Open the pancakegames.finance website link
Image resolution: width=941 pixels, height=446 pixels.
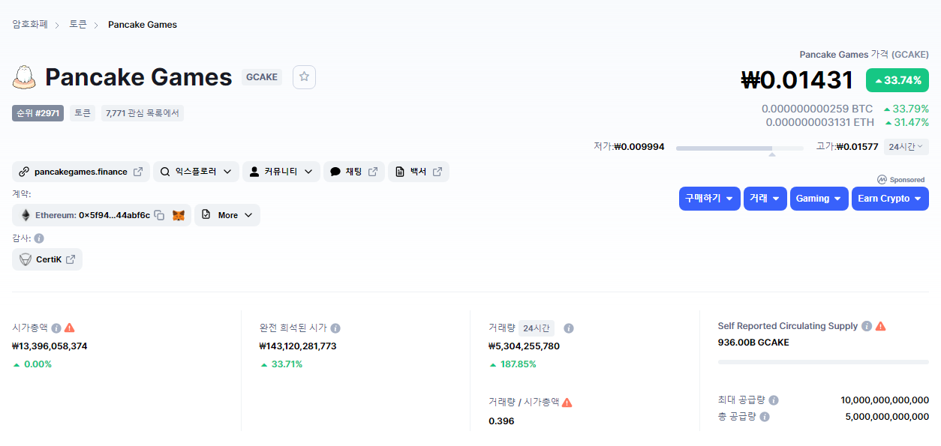pos(81,172)
